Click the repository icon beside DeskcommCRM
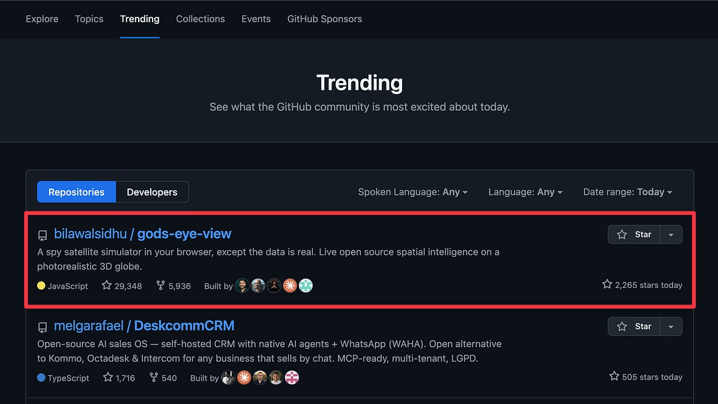The height and width of the screenshot is (404, 718). [x=42, y=327]
